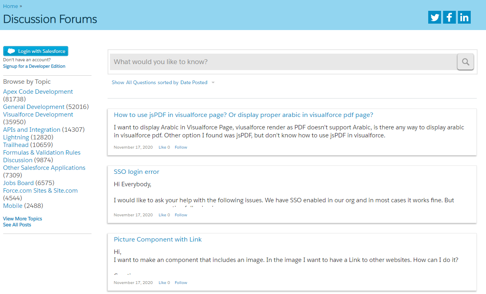Open the 'SSO login error' question
Viewport: 486px width, 294px height.
[x=136, y=172]
